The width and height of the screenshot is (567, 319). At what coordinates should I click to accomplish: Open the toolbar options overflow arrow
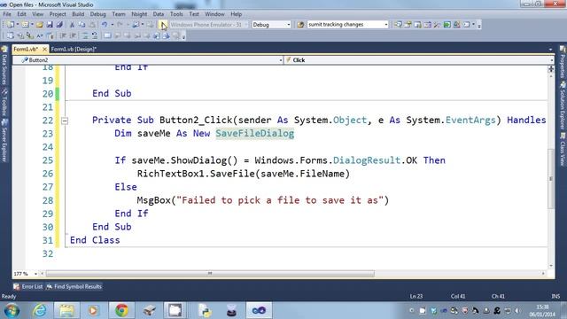coord(479,25)
